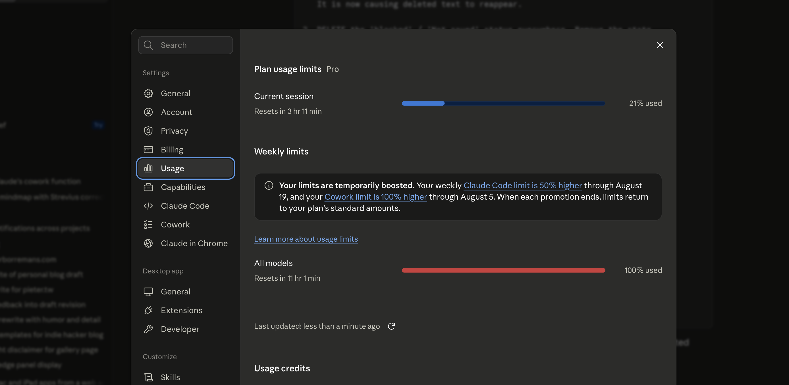The image size is (789, 385).
Task: Click the '100% used' text
Action: 643,270
